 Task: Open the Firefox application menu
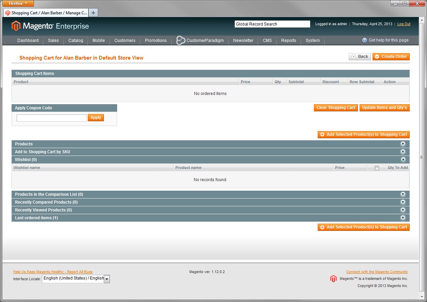pos(18,3)
